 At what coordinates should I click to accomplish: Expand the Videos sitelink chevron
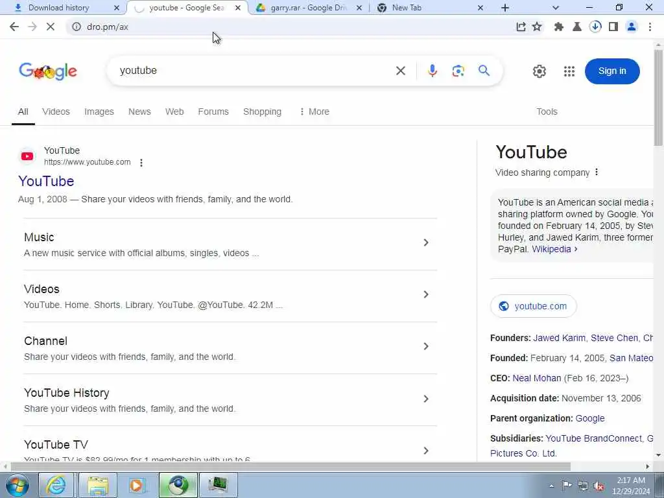point(426,295)
